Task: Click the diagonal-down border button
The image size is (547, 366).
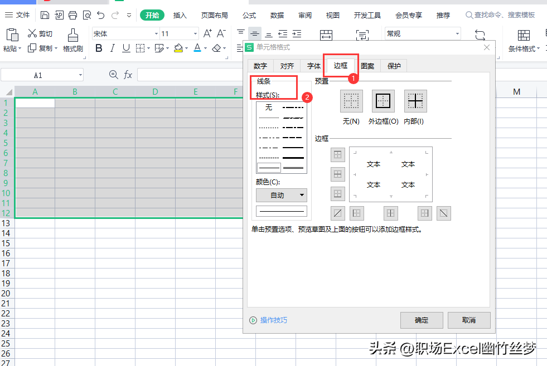Action: [x=443, y=213]
